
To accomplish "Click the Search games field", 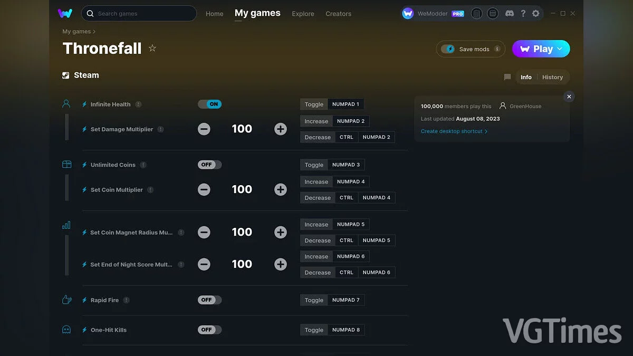I will (x=139, y=13).
